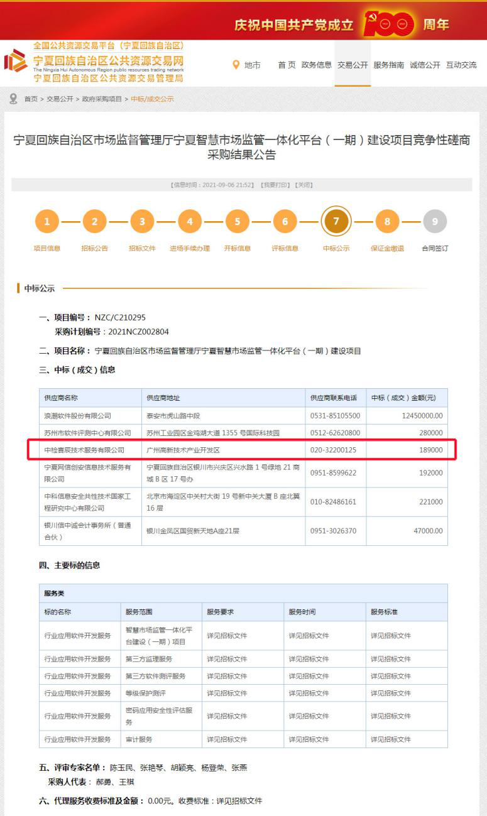
Task: Click plan number 2021NCZ002804
Action: pos(138,332)
